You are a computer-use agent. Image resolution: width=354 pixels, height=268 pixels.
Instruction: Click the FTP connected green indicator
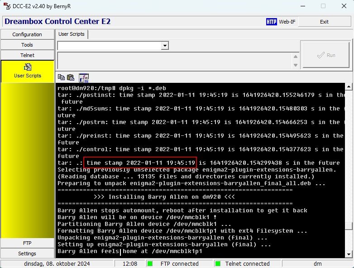[150, 263]
